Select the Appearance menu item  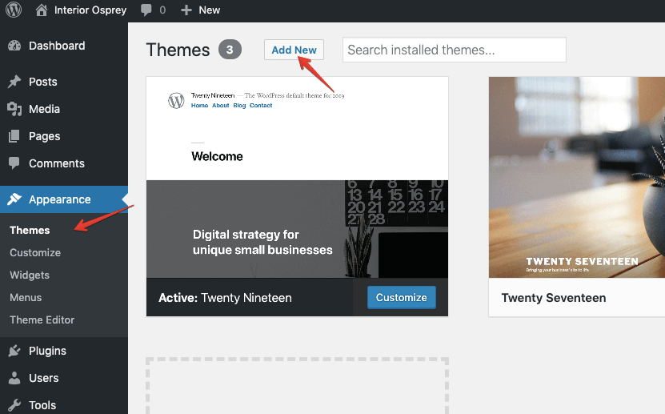pyautogui.click(x=63, y=199)
